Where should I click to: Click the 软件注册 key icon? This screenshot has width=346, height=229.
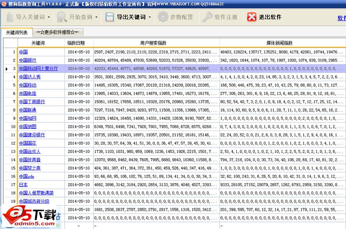pos(207,17)
